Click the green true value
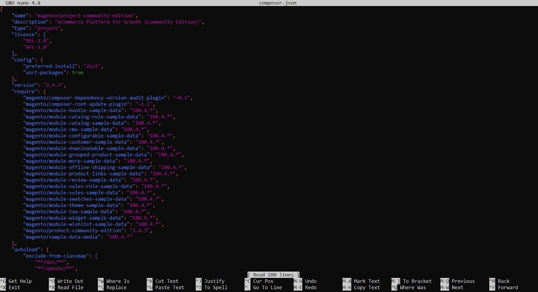Viewport: 538px width, 292px height. [x=78, y=73]
